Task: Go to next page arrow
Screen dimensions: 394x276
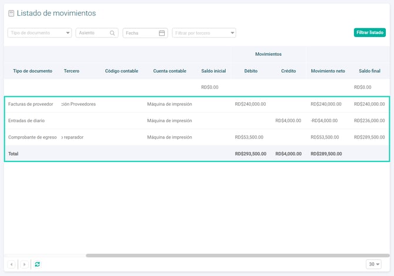Action: click(x=24, y=264)
